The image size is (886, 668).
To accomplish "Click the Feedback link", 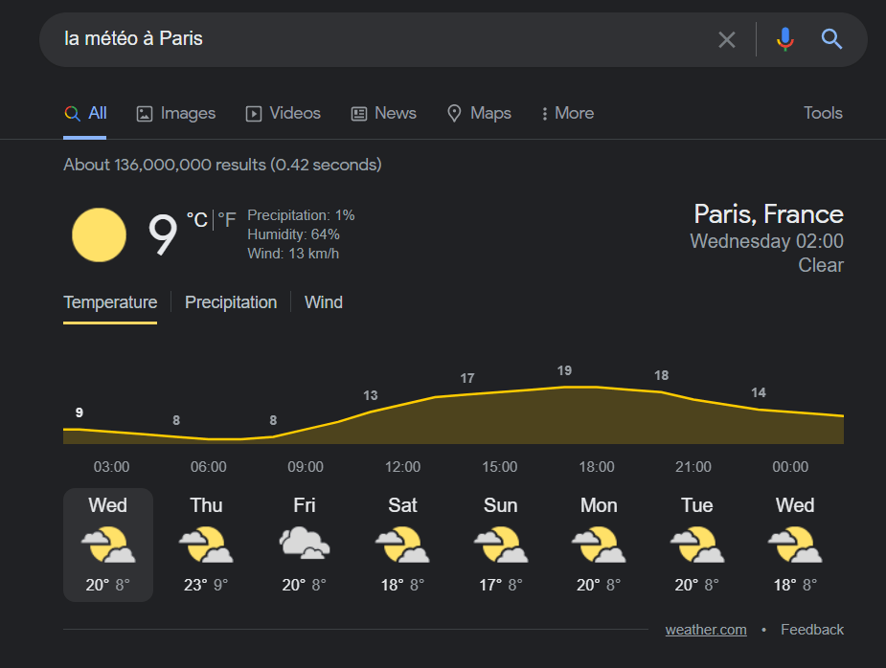I will 812,629.
